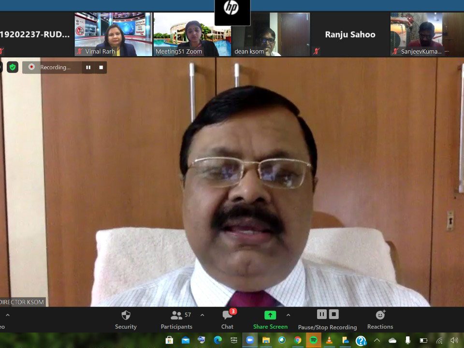Stop recording from the top recording indicator
Screen dimensions: 464x348
(x=101, y=67)
